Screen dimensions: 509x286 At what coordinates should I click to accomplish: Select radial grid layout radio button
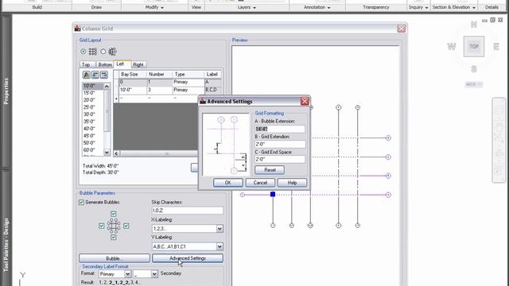103,51
